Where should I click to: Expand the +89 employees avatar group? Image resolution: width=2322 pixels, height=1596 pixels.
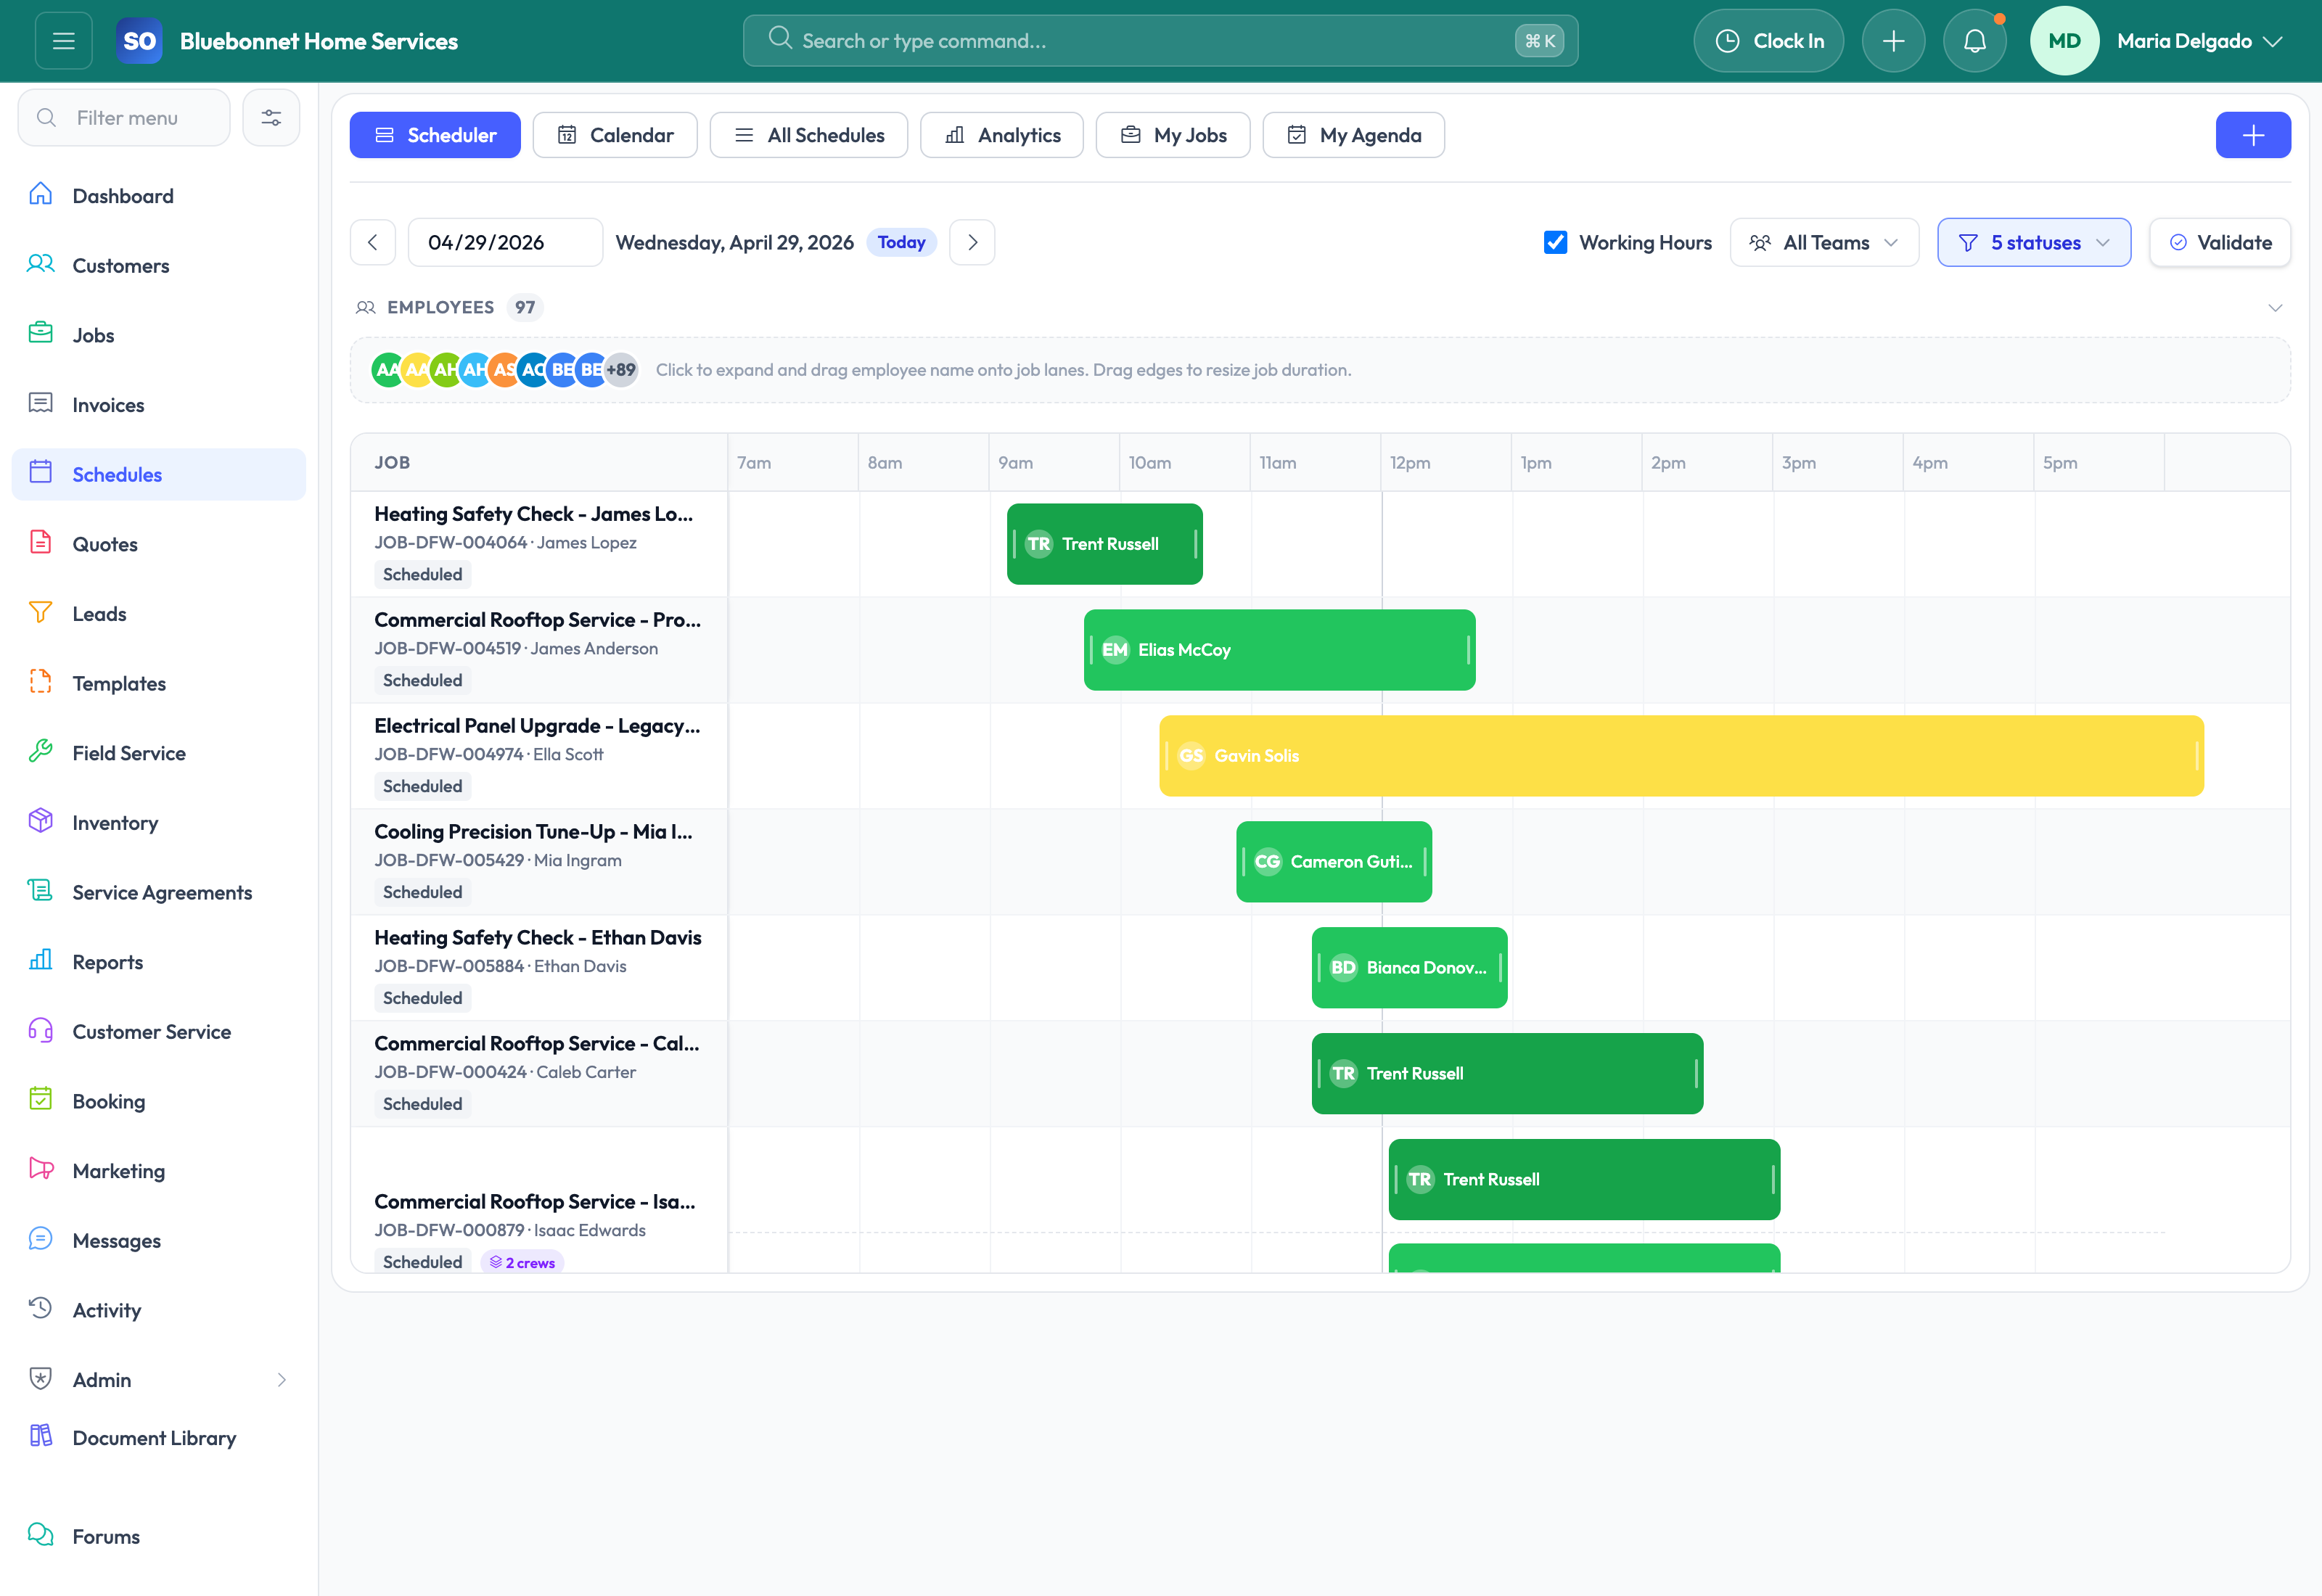click(621, 370)
